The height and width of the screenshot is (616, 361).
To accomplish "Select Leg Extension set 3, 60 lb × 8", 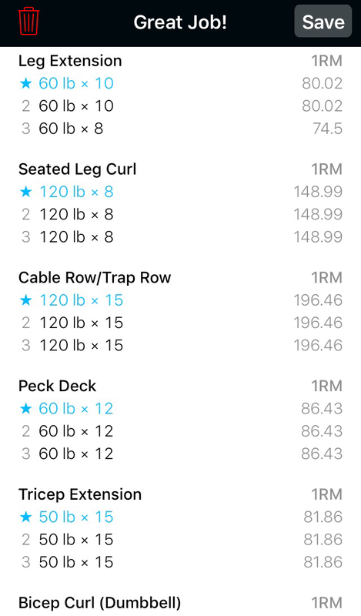I will click(180, 129).
